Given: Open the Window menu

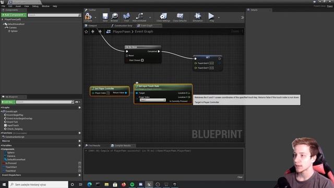Looking at the screenshot, I should pos(45,6).
